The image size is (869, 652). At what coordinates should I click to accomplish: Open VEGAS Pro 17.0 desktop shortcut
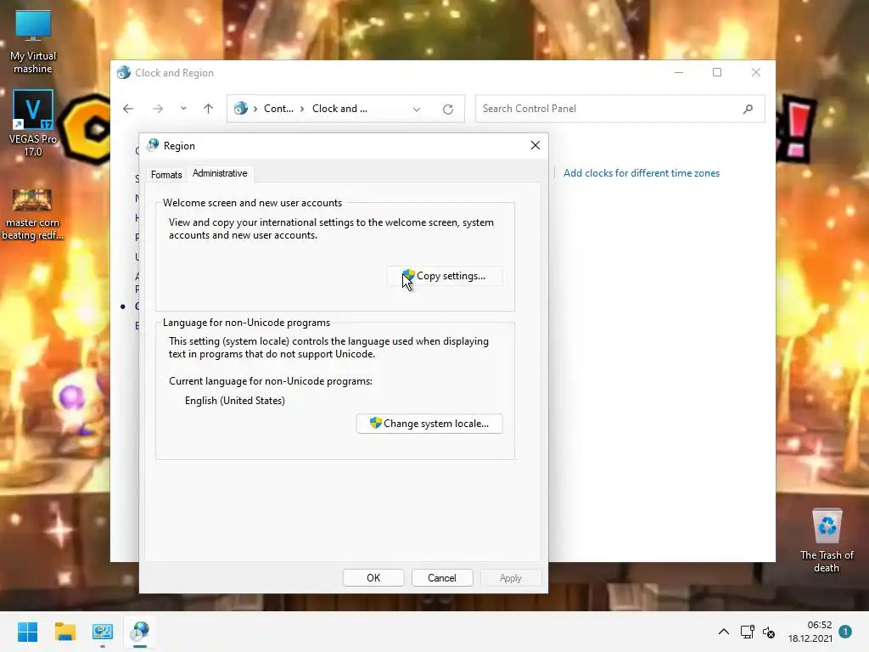33,123
